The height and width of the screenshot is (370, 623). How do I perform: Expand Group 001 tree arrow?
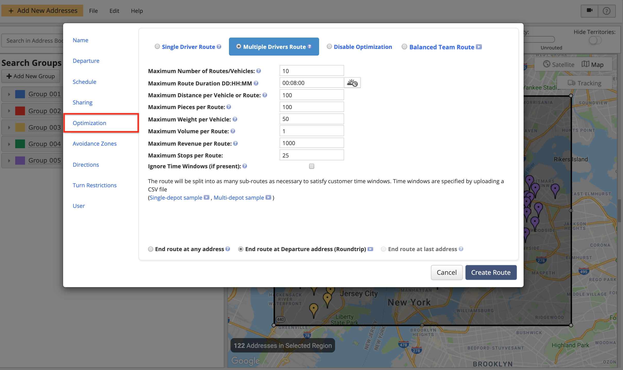(x=9, y=94)
